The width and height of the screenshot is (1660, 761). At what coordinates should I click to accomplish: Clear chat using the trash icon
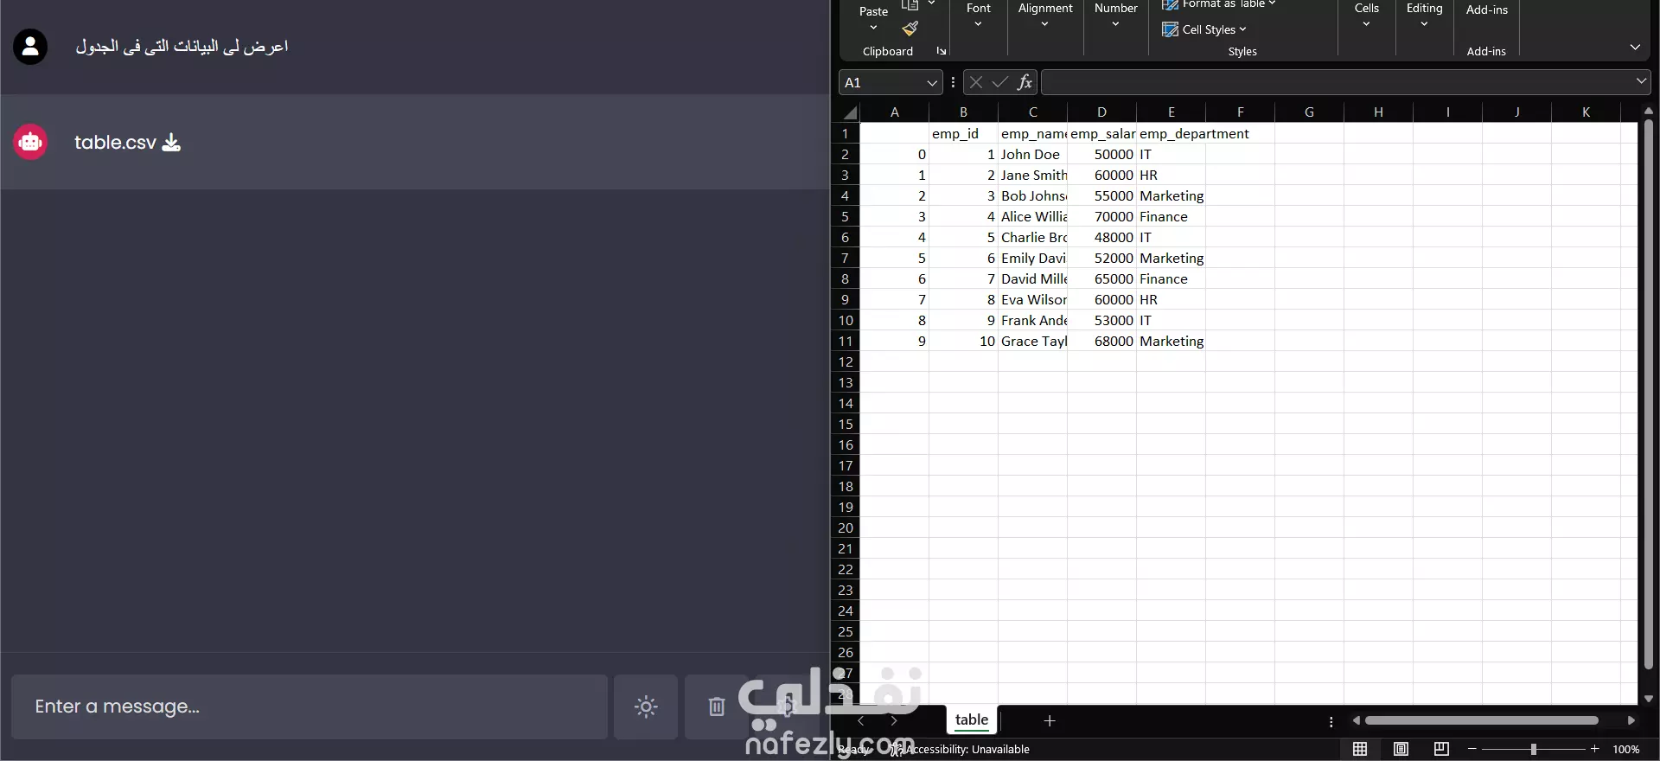point(717,707)
